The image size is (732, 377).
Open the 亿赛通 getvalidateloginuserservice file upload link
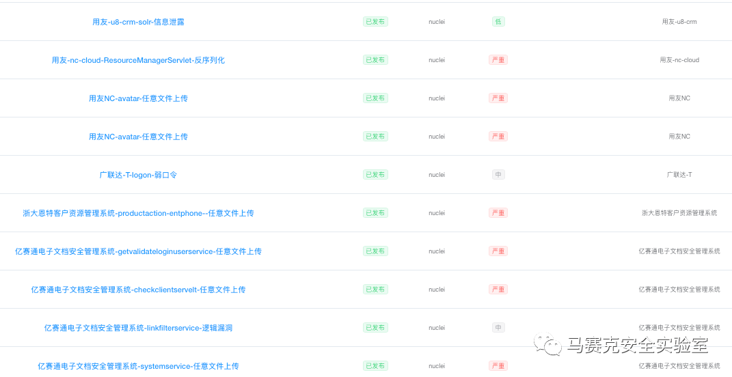(138, 251)
